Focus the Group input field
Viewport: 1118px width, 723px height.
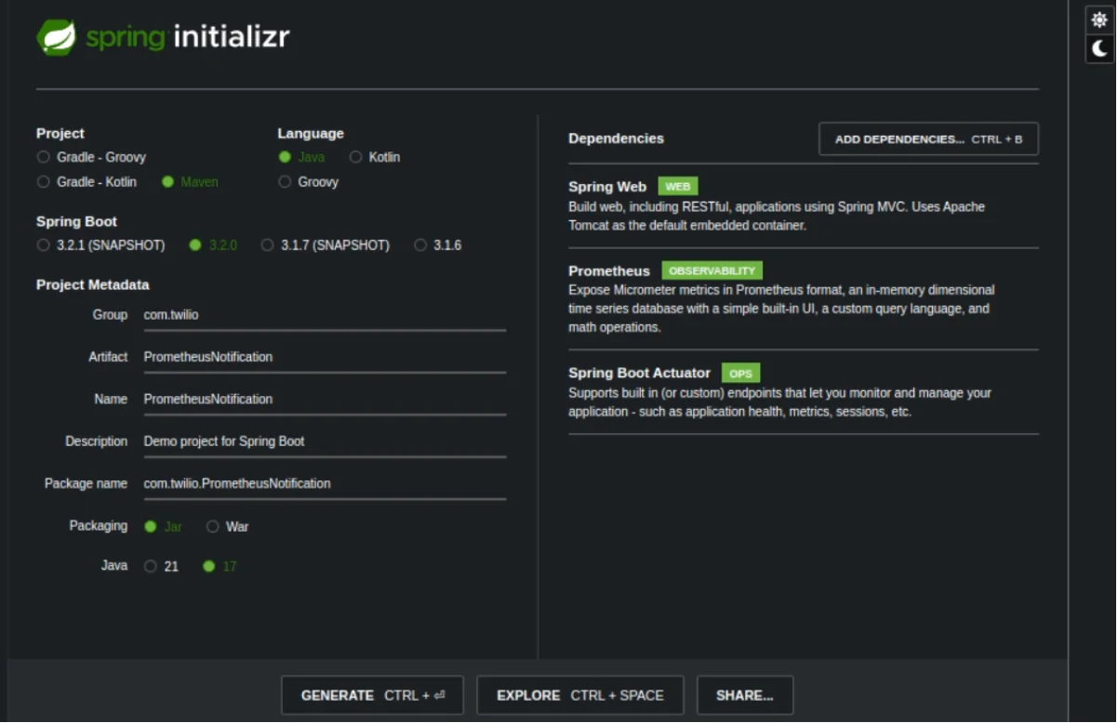pos(325,315)
